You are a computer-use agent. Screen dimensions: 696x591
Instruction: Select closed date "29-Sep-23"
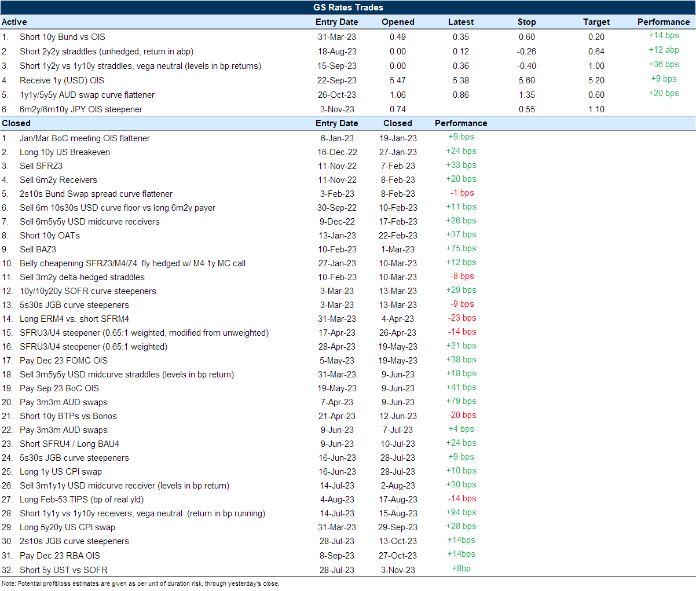pyautogui.click(x=398, y=527)
